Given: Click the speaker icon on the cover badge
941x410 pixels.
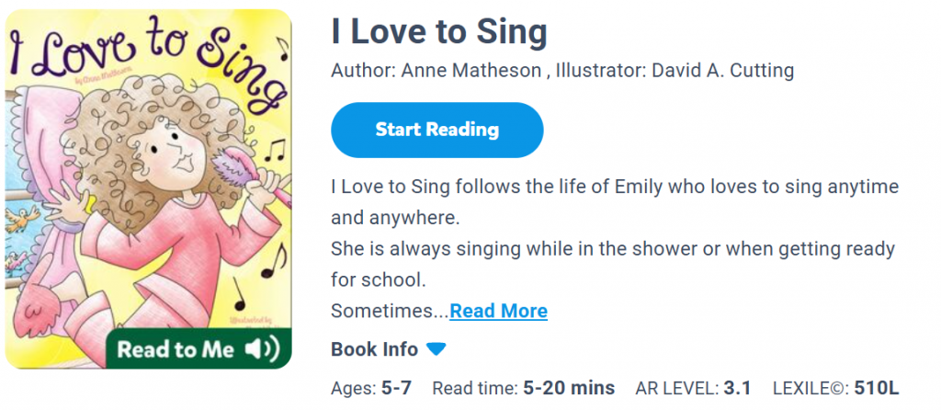Looking at the screenshot, I should coord(261,349).
